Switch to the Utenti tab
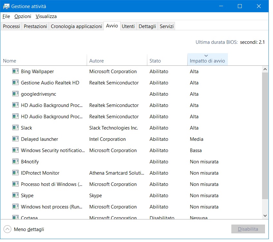Screen dimensions: 273x242 128,26
